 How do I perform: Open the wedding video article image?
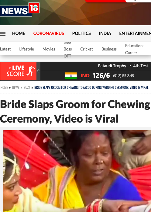tap(77, 171)
